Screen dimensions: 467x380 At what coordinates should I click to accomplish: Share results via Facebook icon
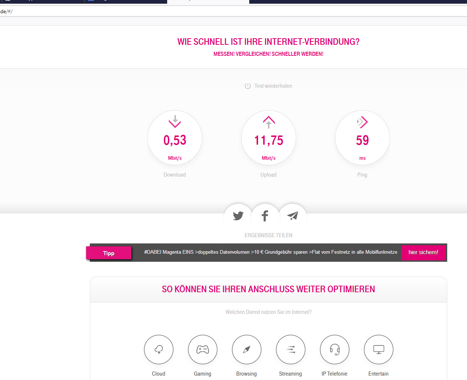click(x=265, y=216)
